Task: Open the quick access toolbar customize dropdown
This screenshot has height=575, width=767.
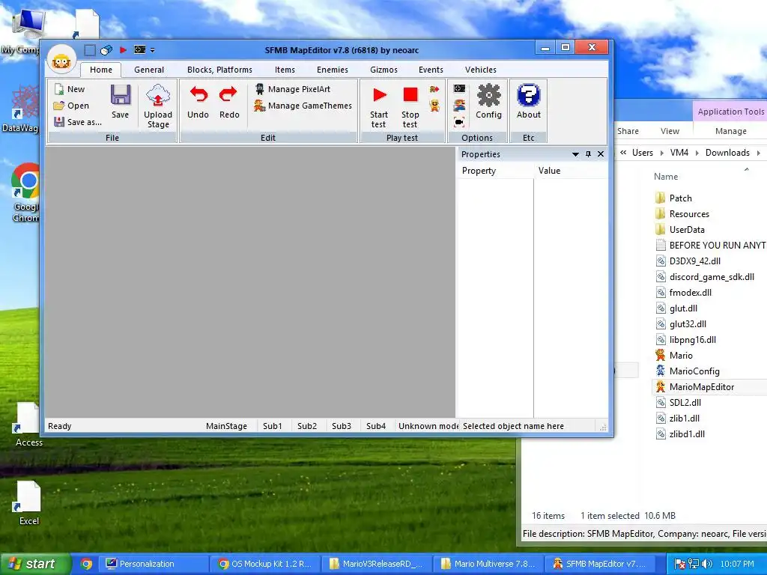Action: [153, 50]
